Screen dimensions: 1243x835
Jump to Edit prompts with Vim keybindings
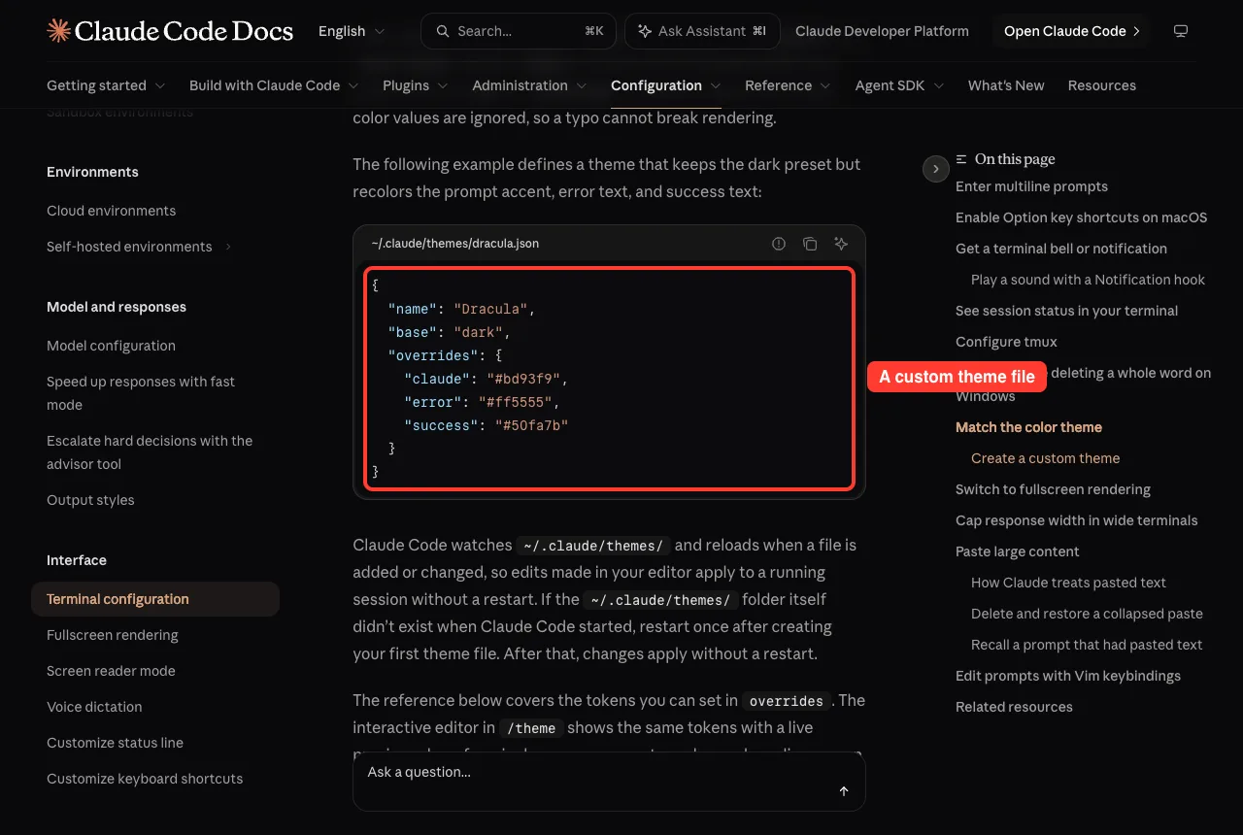(1068, 676)
